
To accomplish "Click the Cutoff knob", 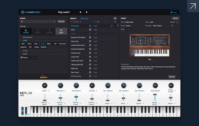I will tap(45, 86).
